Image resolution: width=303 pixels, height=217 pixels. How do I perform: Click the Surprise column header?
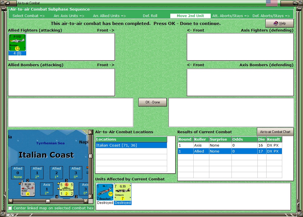tap(220, 139)
